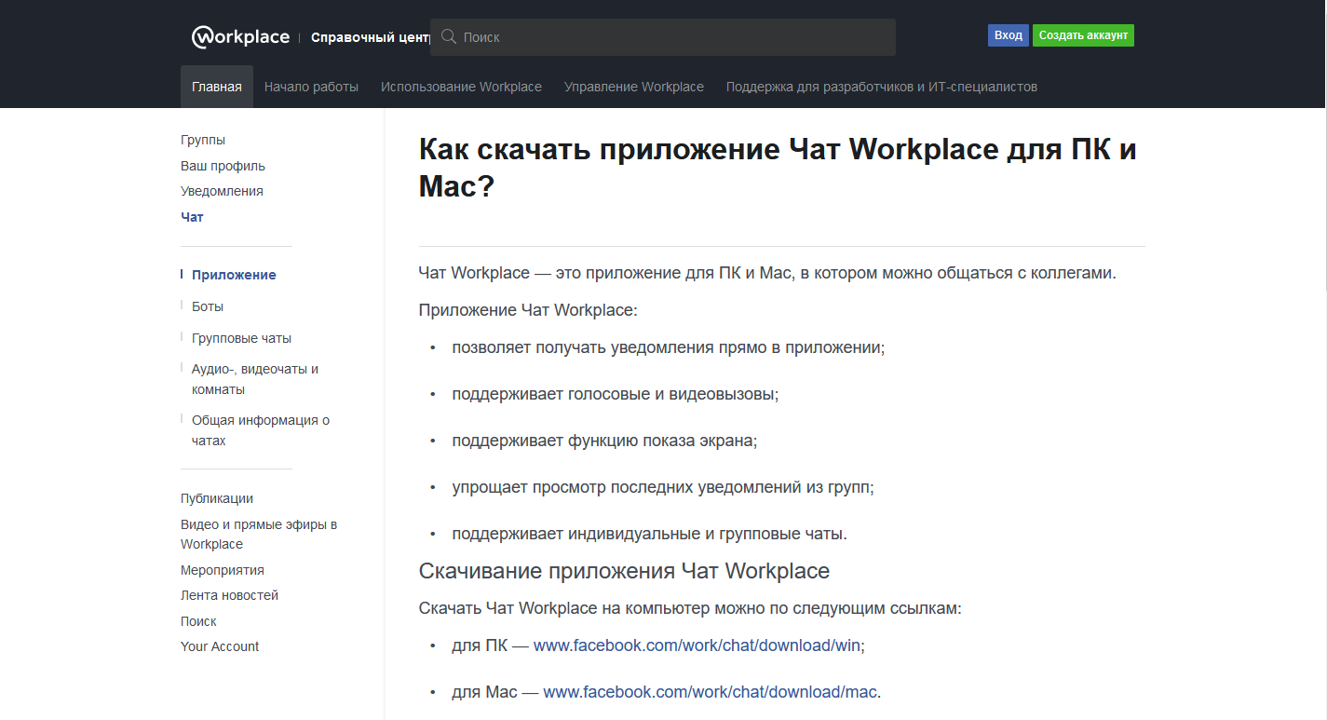Click the Вход login button
Screen dimensions: 1327x720
tap(1009, 35)
